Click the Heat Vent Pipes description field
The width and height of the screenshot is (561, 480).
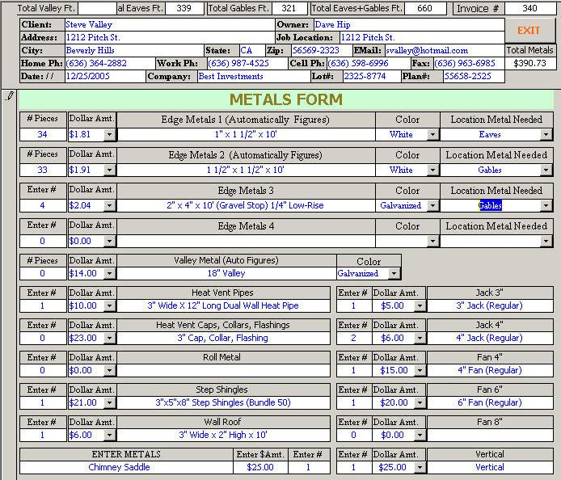(223, 305)
